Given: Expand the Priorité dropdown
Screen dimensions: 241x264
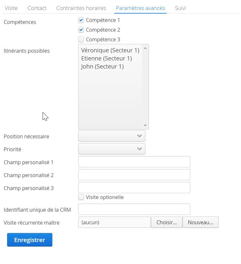Looking at the screenshot, I should [111, 149].
